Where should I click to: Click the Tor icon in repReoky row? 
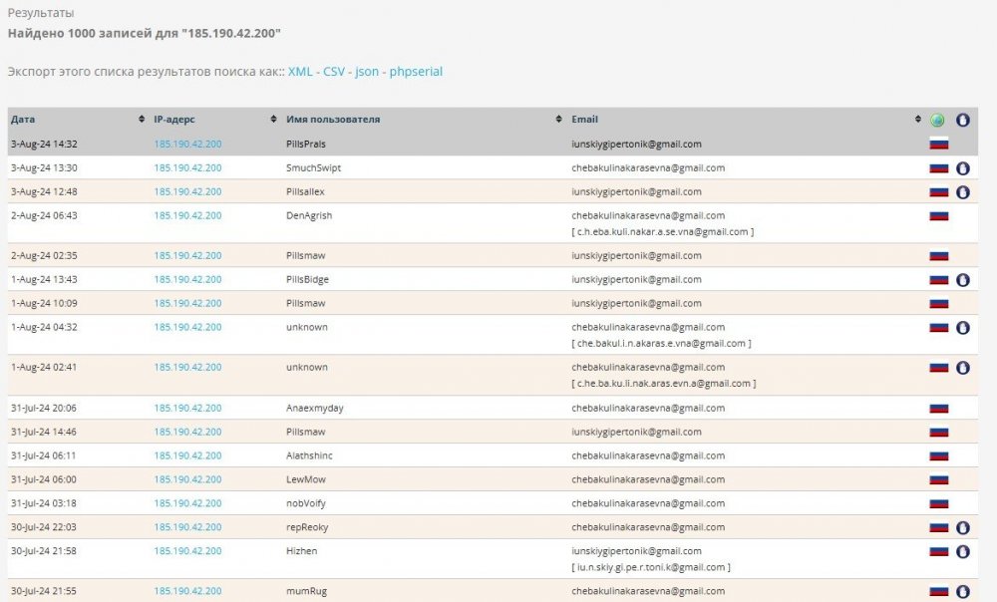963,527
